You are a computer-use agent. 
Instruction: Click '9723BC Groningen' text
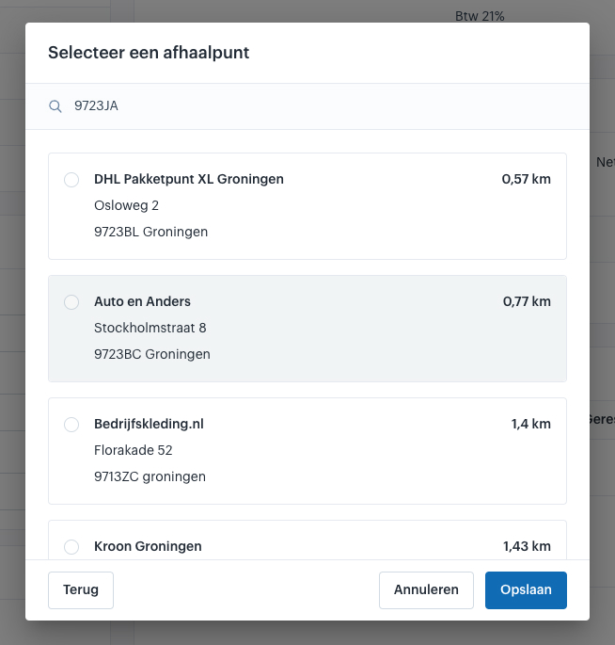coord(152,354)
